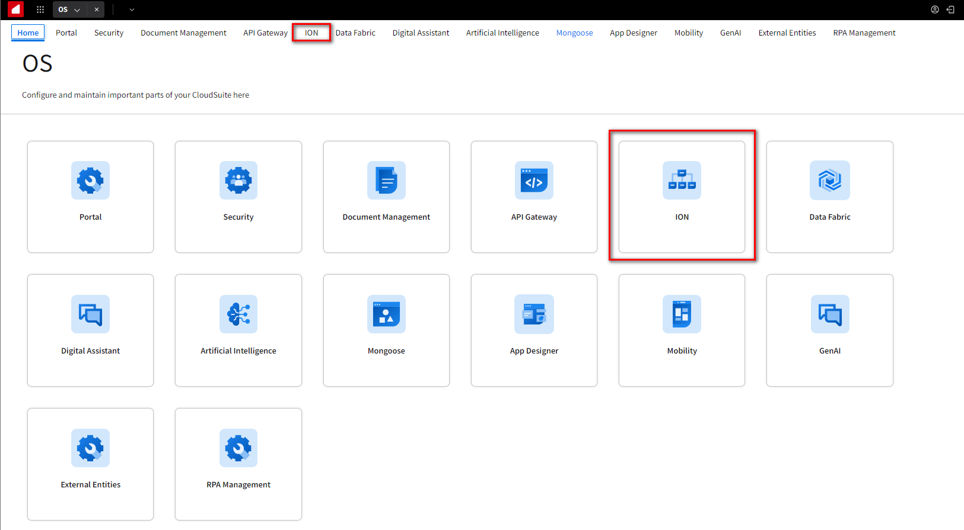Open the Mongoose tile icon
Image resolution: width=964 pixels, height=530 pixels.
pos(386,314)
